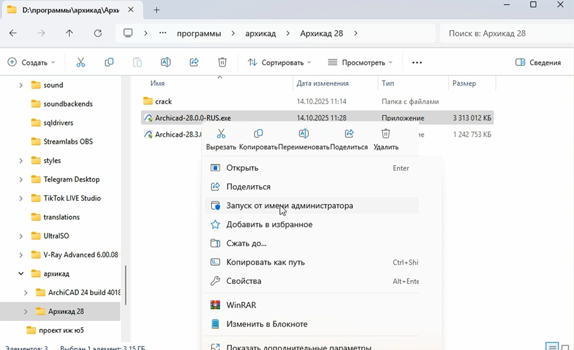Click the Share icon in toolbar

pos(194,62)
